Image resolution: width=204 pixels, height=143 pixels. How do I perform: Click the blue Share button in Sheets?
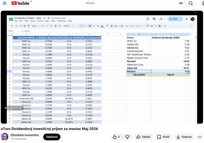(173, 19)
